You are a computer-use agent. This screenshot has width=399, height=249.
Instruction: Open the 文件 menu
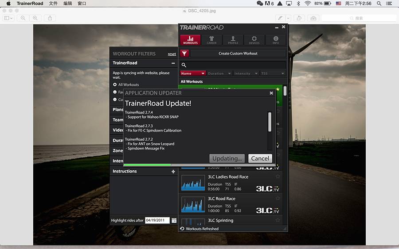53,3
